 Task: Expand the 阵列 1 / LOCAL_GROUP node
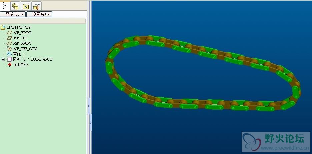click(x=3, y=59)
